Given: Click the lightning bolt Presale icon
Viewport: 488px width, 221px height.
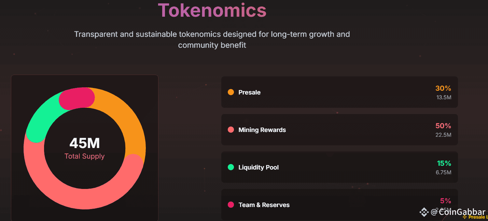Looking at the screenshot, I should 464,217.
